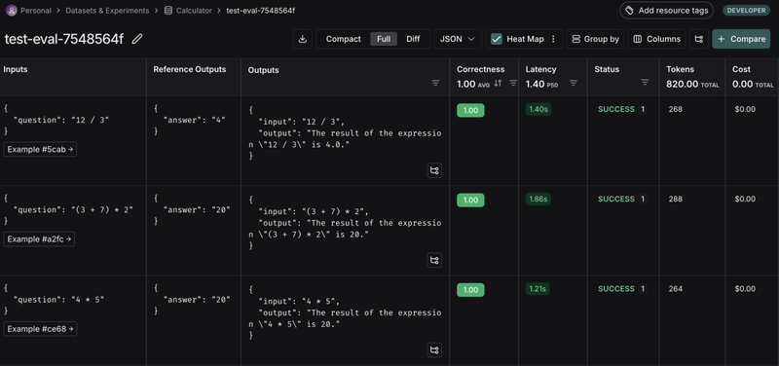Click the Compare button
This screenshot has height=366, width=779.
click(741, 39)
